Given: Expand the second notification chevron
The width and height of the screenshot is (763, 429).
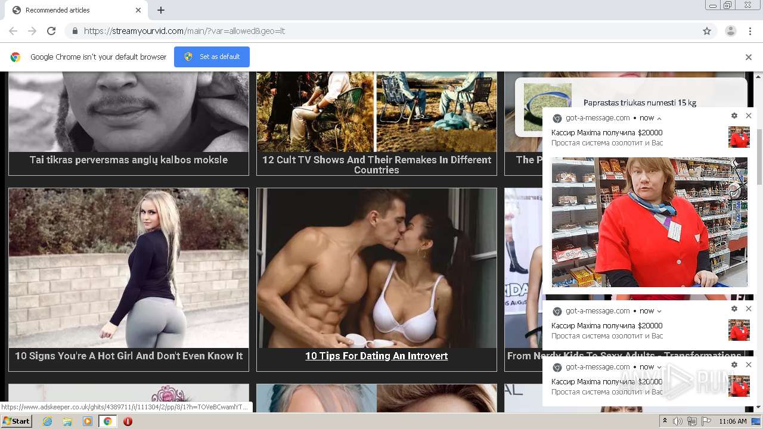Looking at the screenshot, I should [659, 311].
